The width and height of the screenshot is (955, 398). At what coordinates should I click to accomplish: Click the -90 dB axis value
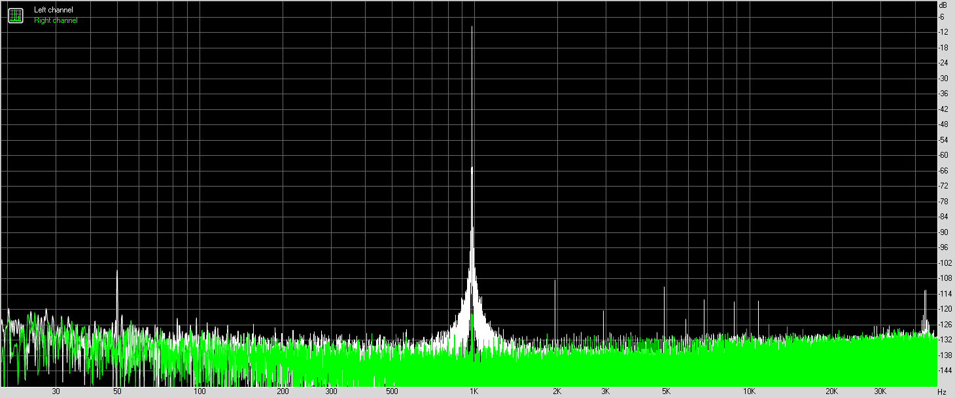[944, 232]
